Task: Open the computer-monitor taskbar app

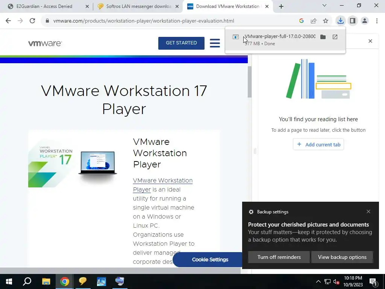Action: pyautogui.click(x=120, y=281)
